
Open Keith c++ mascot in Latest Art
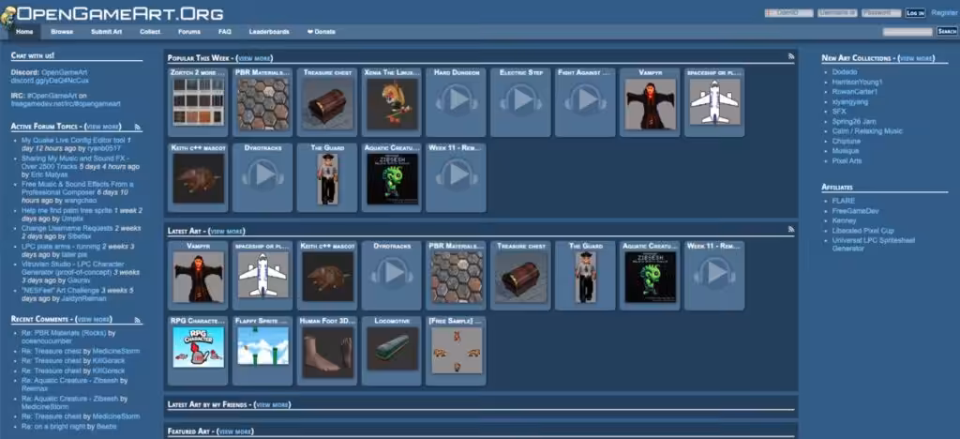click(327, 276)
